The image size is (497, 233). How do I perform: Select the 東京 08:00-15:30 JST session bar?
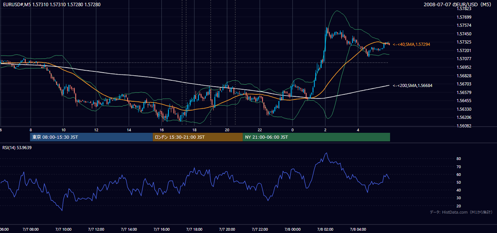coord(91,137)
